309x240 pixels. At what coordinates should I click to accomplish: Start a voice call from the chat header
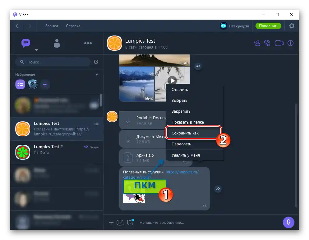pyautogui.click(x=268, y=43)
